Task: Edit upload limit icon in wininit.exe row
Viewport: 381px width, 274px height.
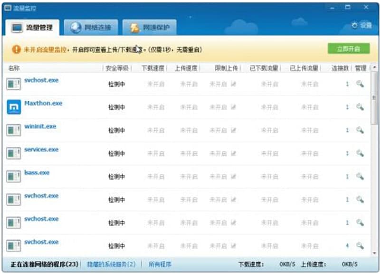Action: coord(233,131)
